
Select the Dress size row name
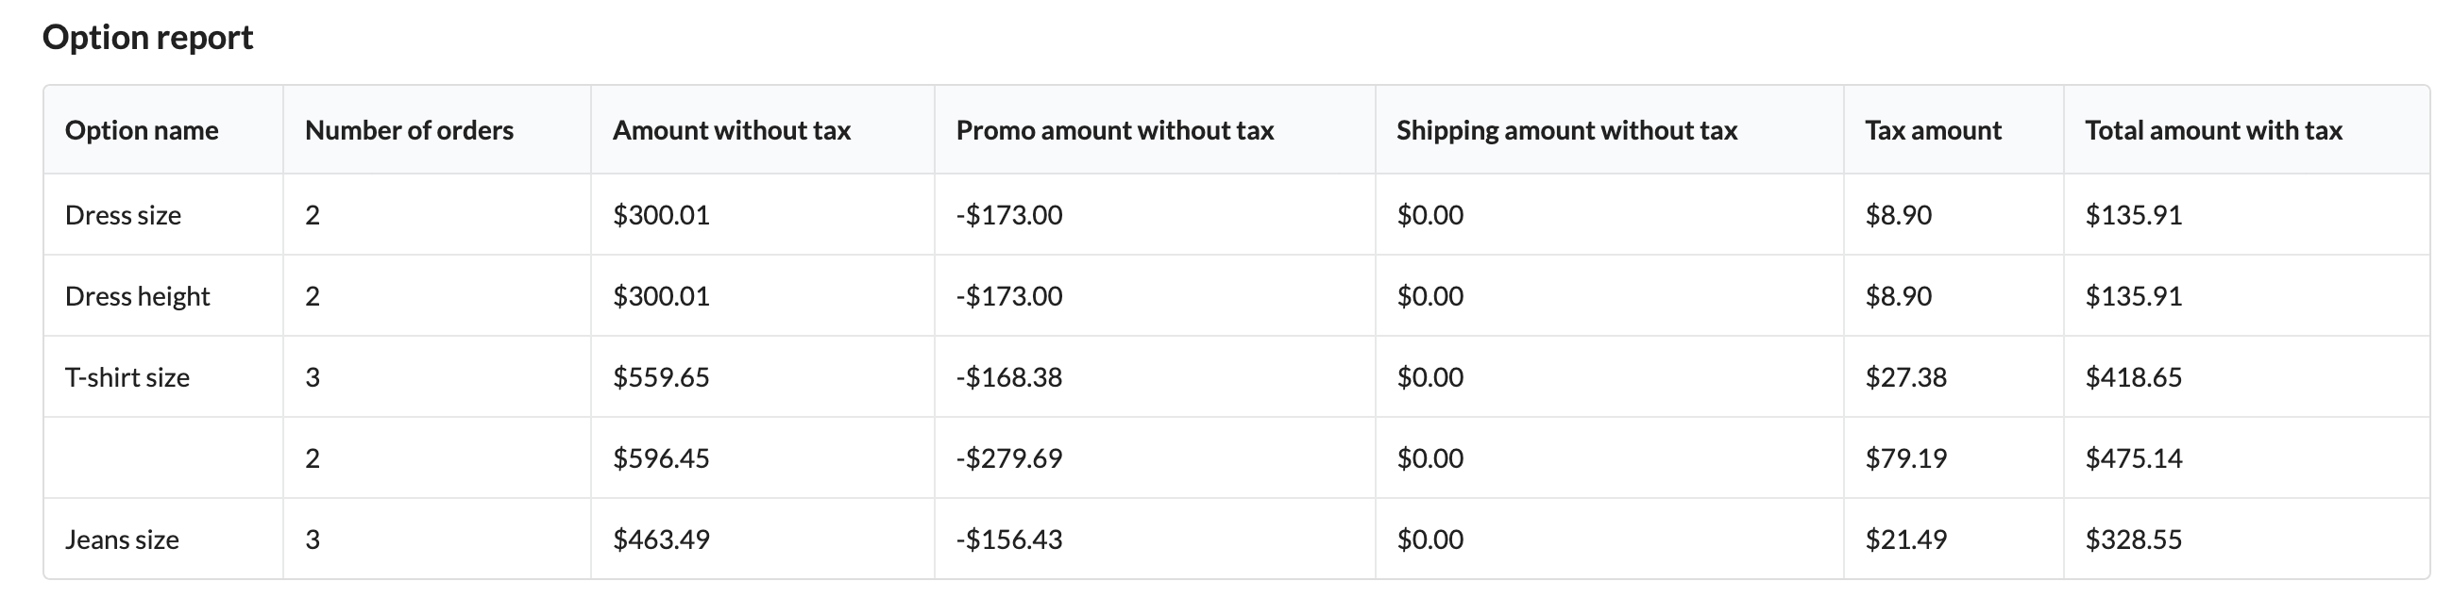tap(123, 215)
